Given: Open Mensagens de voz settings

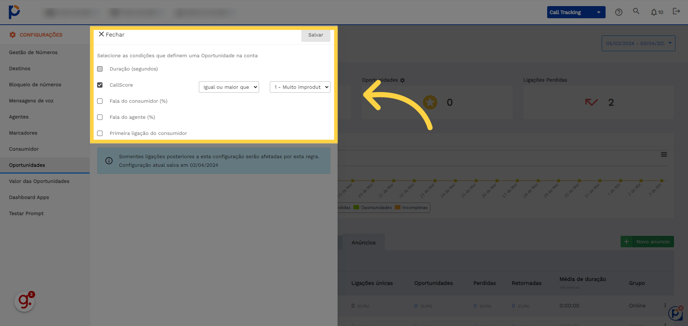Looking at the screenshot, I should [x=31, y=101].
